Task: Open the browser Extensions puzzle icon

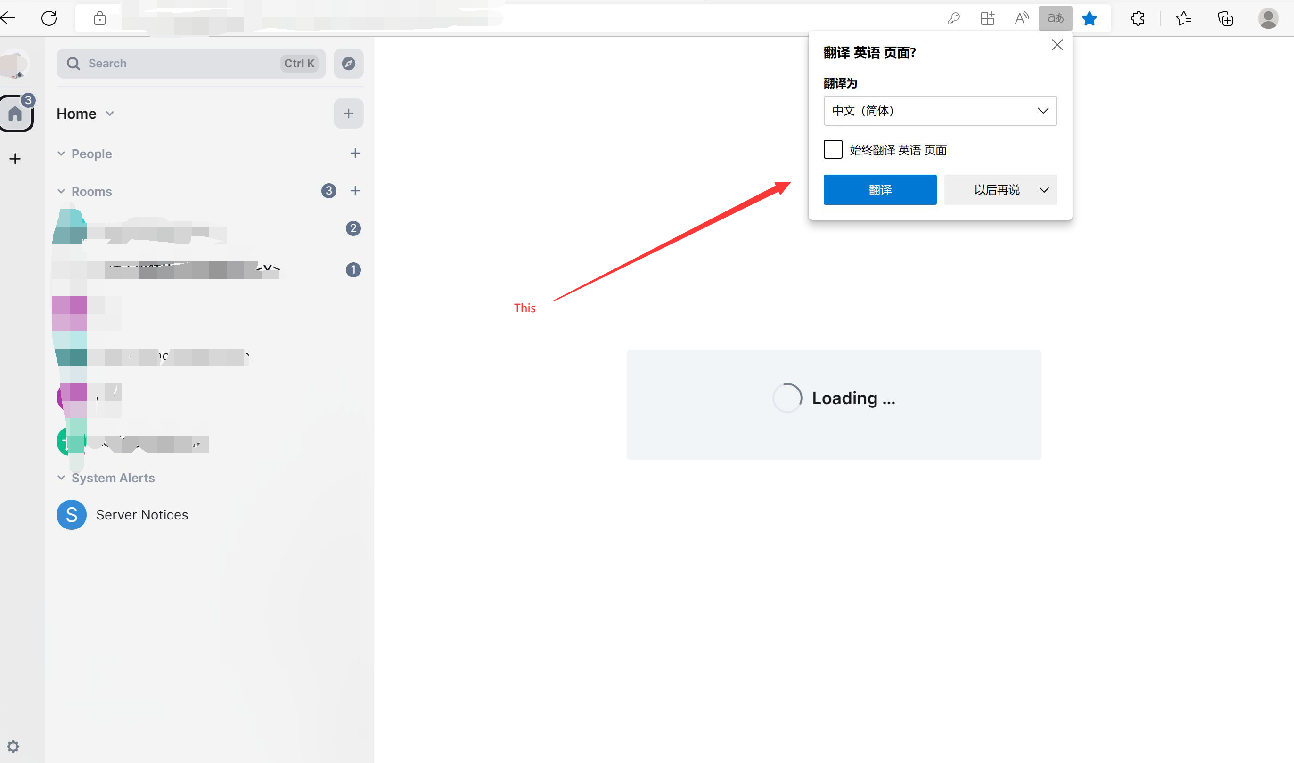Action: pos(1137,18)
